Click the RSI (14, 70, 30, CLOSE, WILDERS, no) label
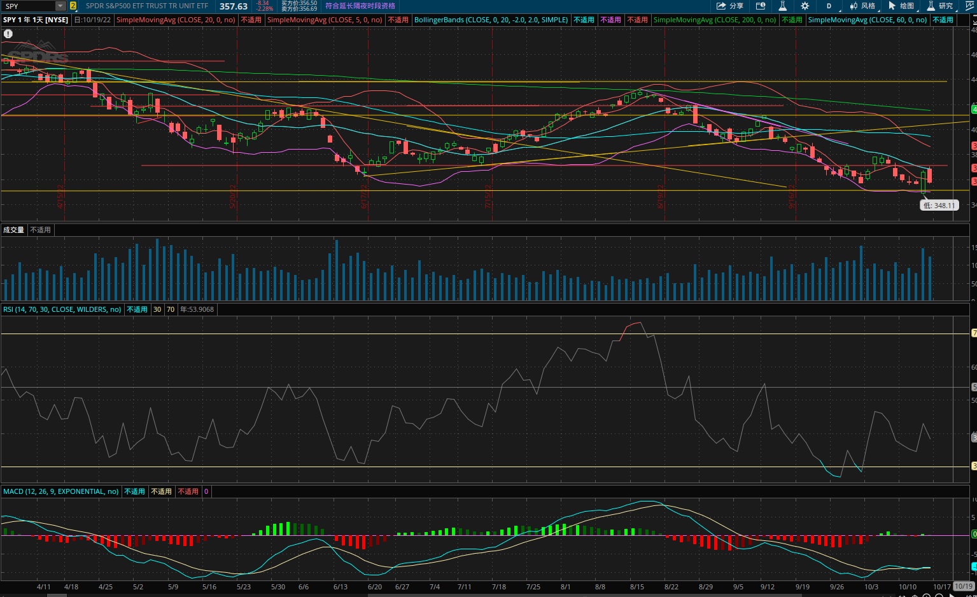Screen dimensions: 977x597 (x=62, y=309)
